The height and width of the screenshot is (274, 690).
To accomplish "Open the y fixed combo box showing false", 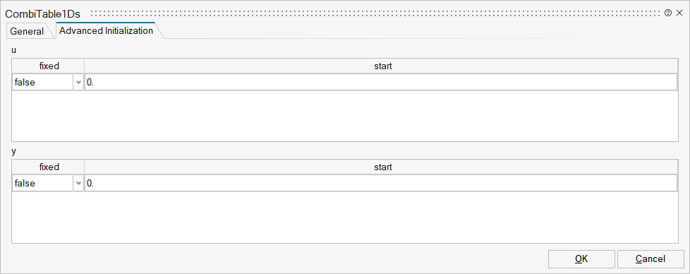I will click(x=48, y=184).
